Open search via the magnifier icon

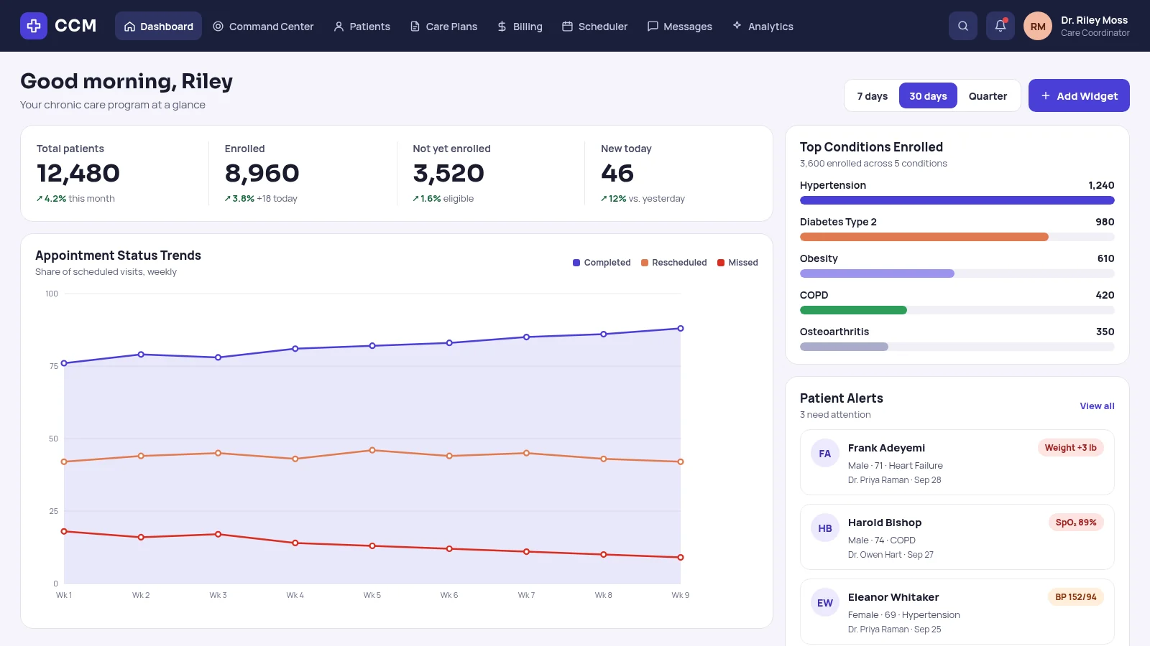click(963, 26)
